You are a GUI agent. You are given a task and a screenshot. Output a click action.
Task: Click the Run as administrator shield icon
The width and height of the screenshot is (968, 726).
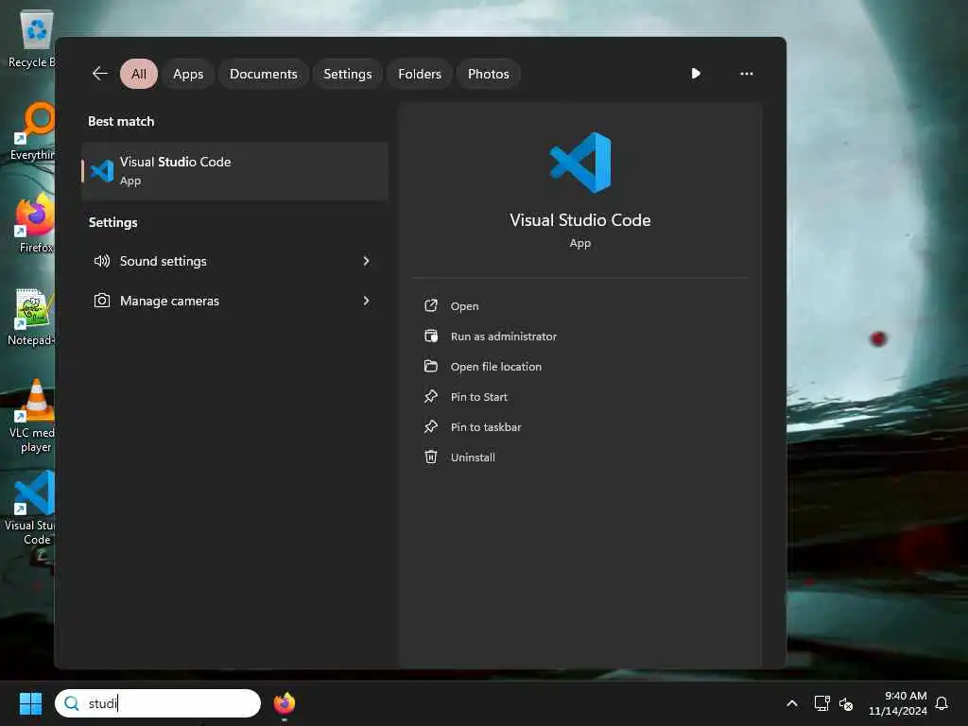(x=431, y=336)
